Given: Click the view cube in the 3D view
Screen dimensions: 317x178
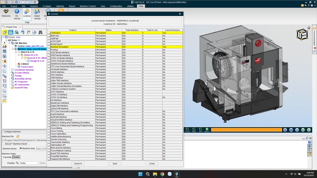Looking at the screenshot, I should pyautogui.click(x=302, y=34).
